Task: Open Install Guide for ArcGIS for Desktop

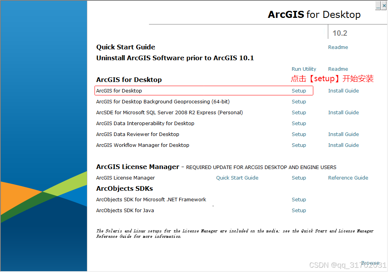Action: coord(343,91)
